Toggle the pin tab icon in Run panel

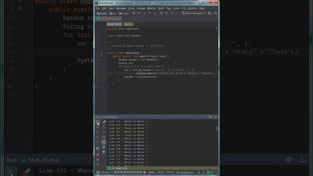(x=98, y=154)
